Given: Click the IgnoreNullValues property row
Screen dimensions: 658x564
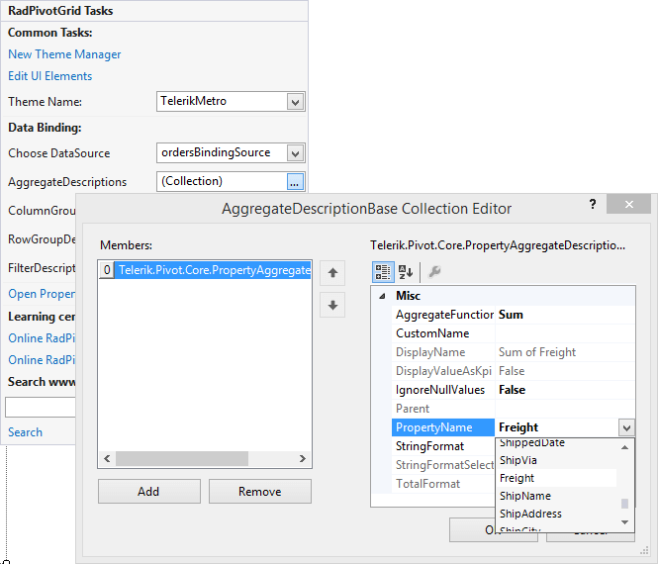Looking at the screenshot, I should (x=513, y=390).
